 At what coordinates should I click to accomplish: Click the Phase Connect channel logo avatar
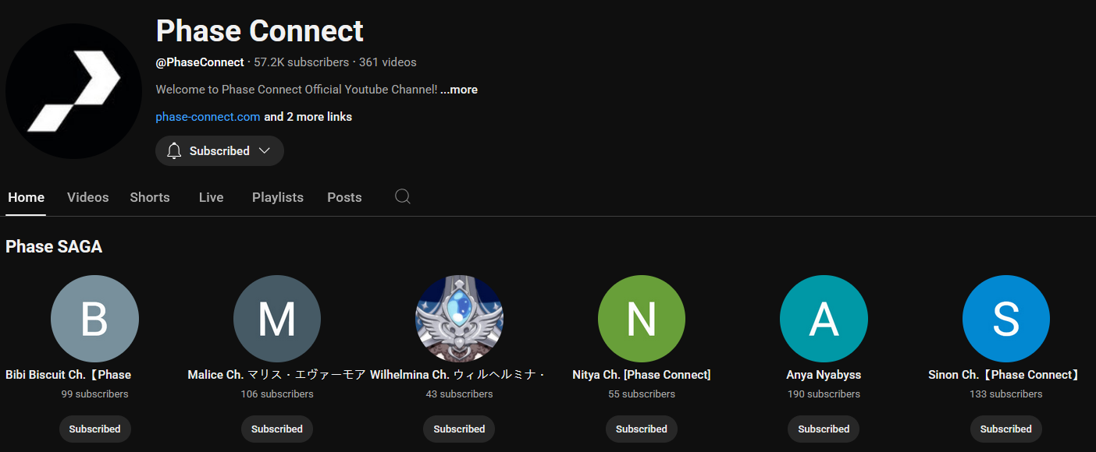(73, 91)
